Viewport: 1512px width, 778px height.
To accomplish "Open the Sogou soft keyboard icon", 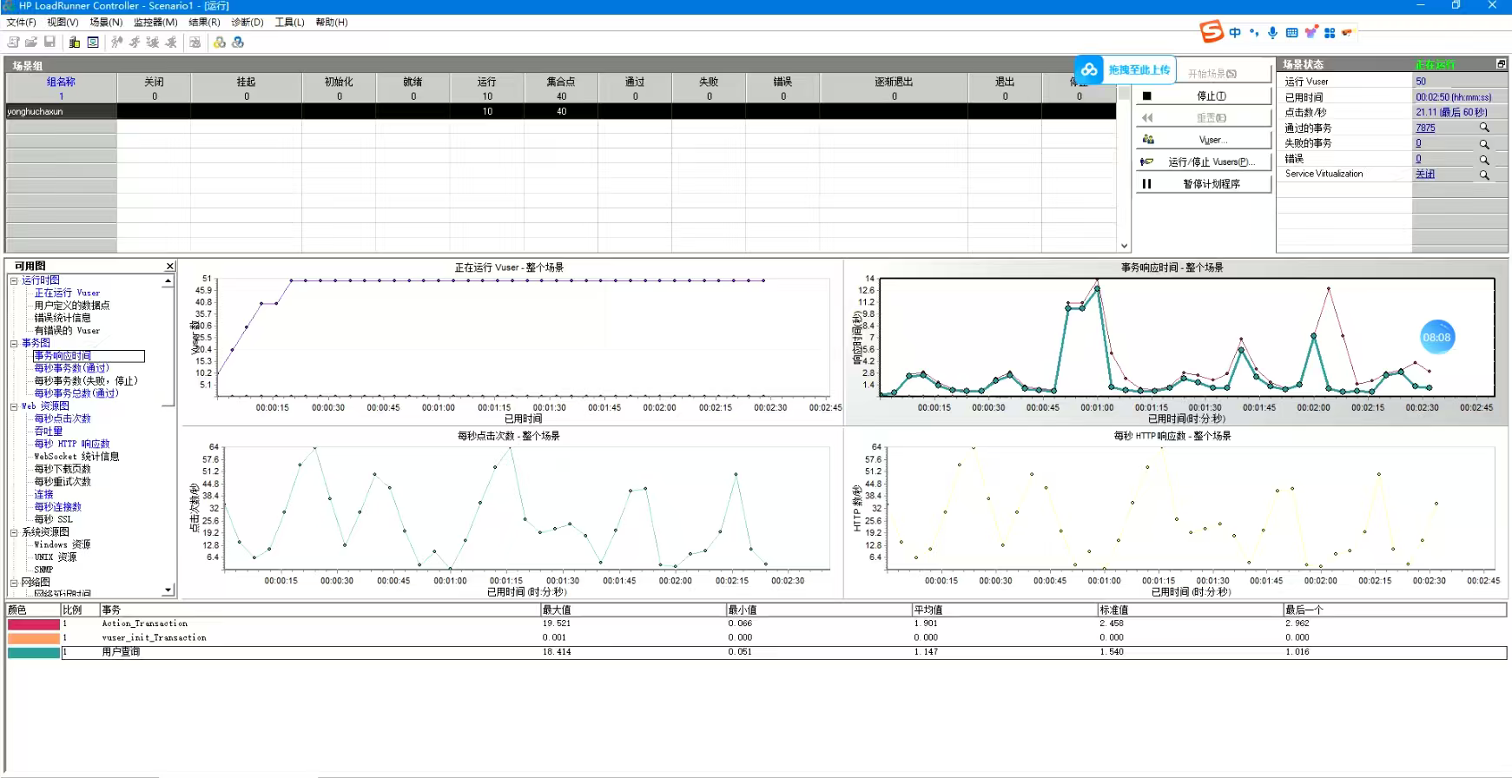I will [1291, 33].
